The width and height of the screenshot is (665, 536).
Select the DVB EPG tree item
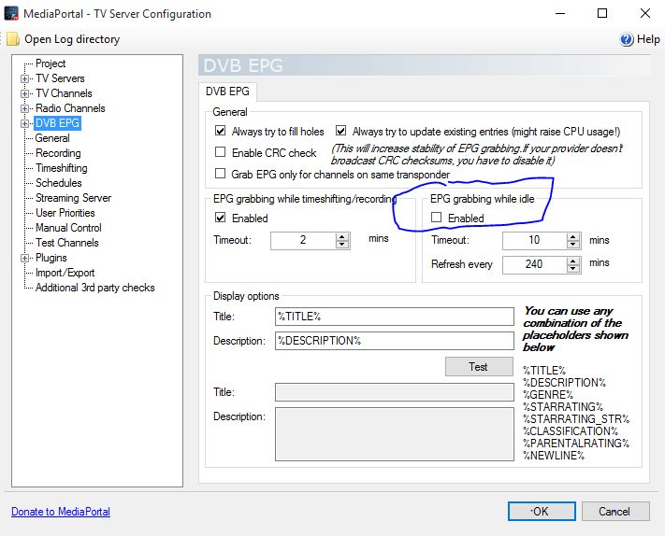pos(57,123)
